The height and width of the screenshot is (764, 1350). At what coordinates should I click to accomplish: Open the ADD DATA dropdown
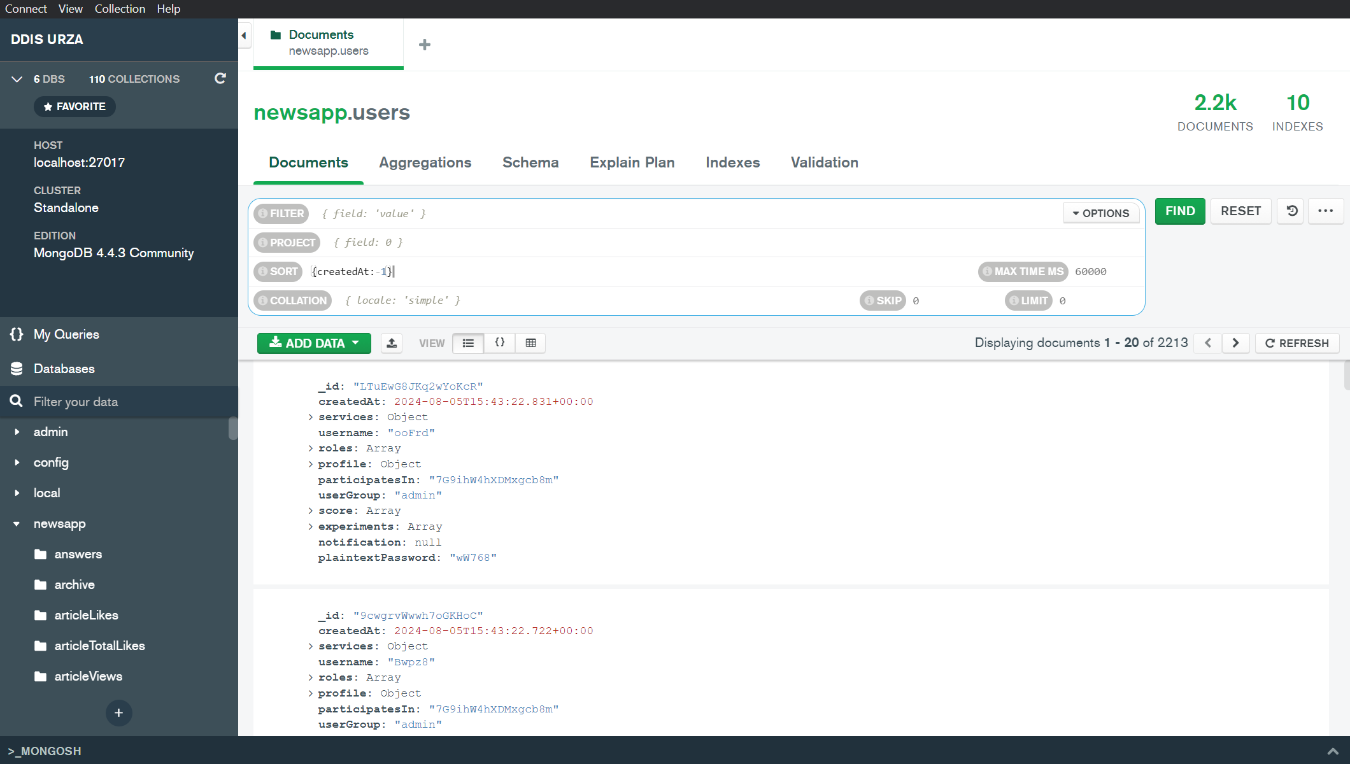[x=314, y=343]
